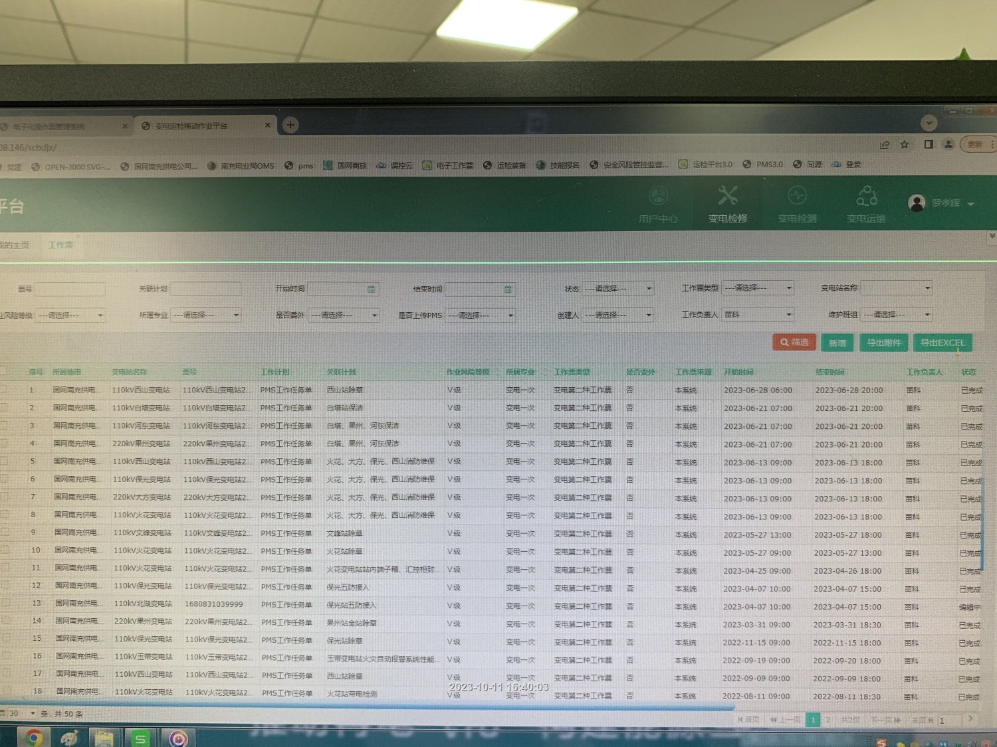Open the 是否委外 dropdown

tap(344, 315)
